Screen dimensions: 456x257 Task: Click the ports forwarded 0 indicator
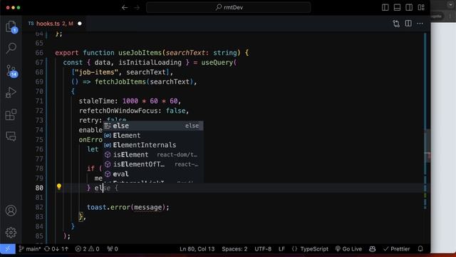click(113, 249)
